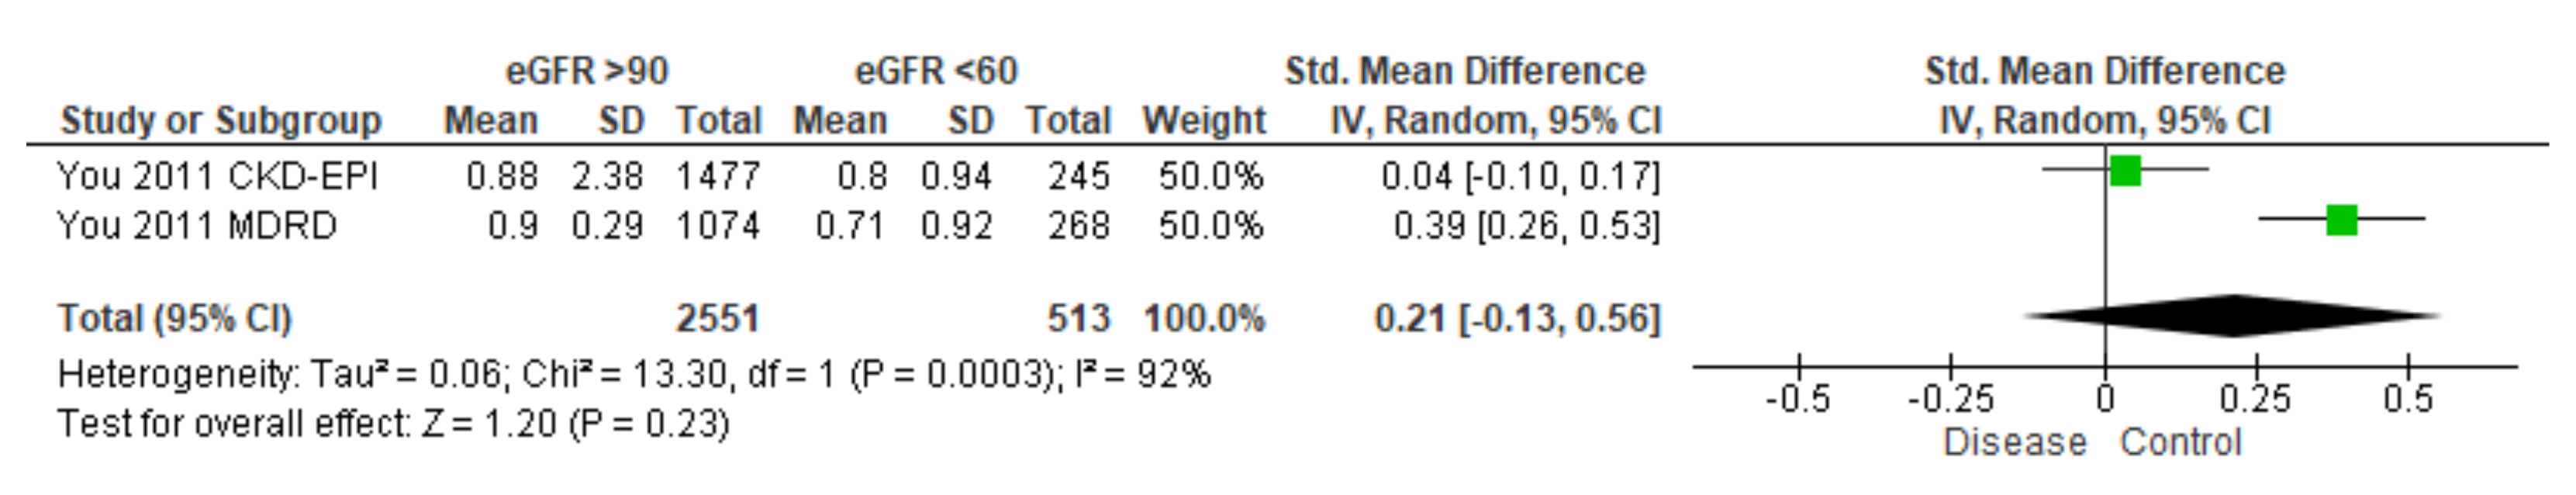Click the '100.0%' total weight value
The image size is (2576, 495).
[1204, 319]
